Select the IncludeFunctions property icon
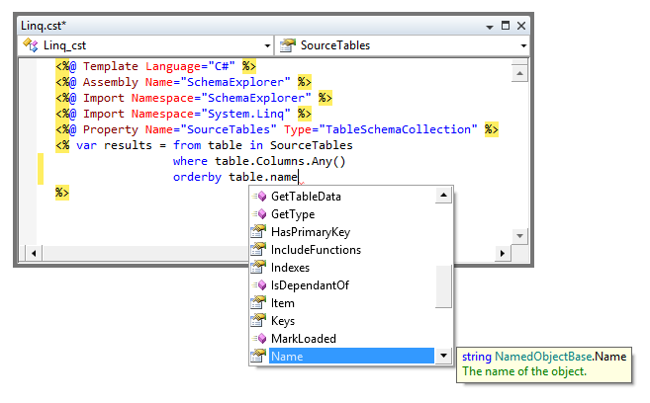 click(258, 250)
